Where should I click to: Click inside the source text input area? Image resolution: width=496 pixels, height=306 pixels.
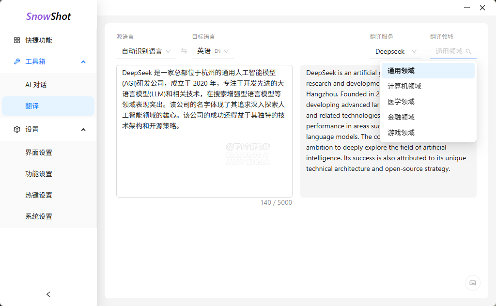pos(204,131)
